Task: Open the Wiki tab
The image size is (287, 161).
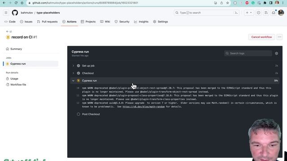Action: point(105,21)
